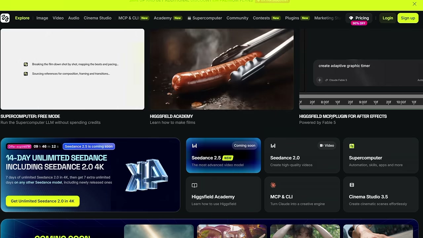Open the Supercomputer card title
The width and height of the screenshot is (423, 238).
click(365, 158)
